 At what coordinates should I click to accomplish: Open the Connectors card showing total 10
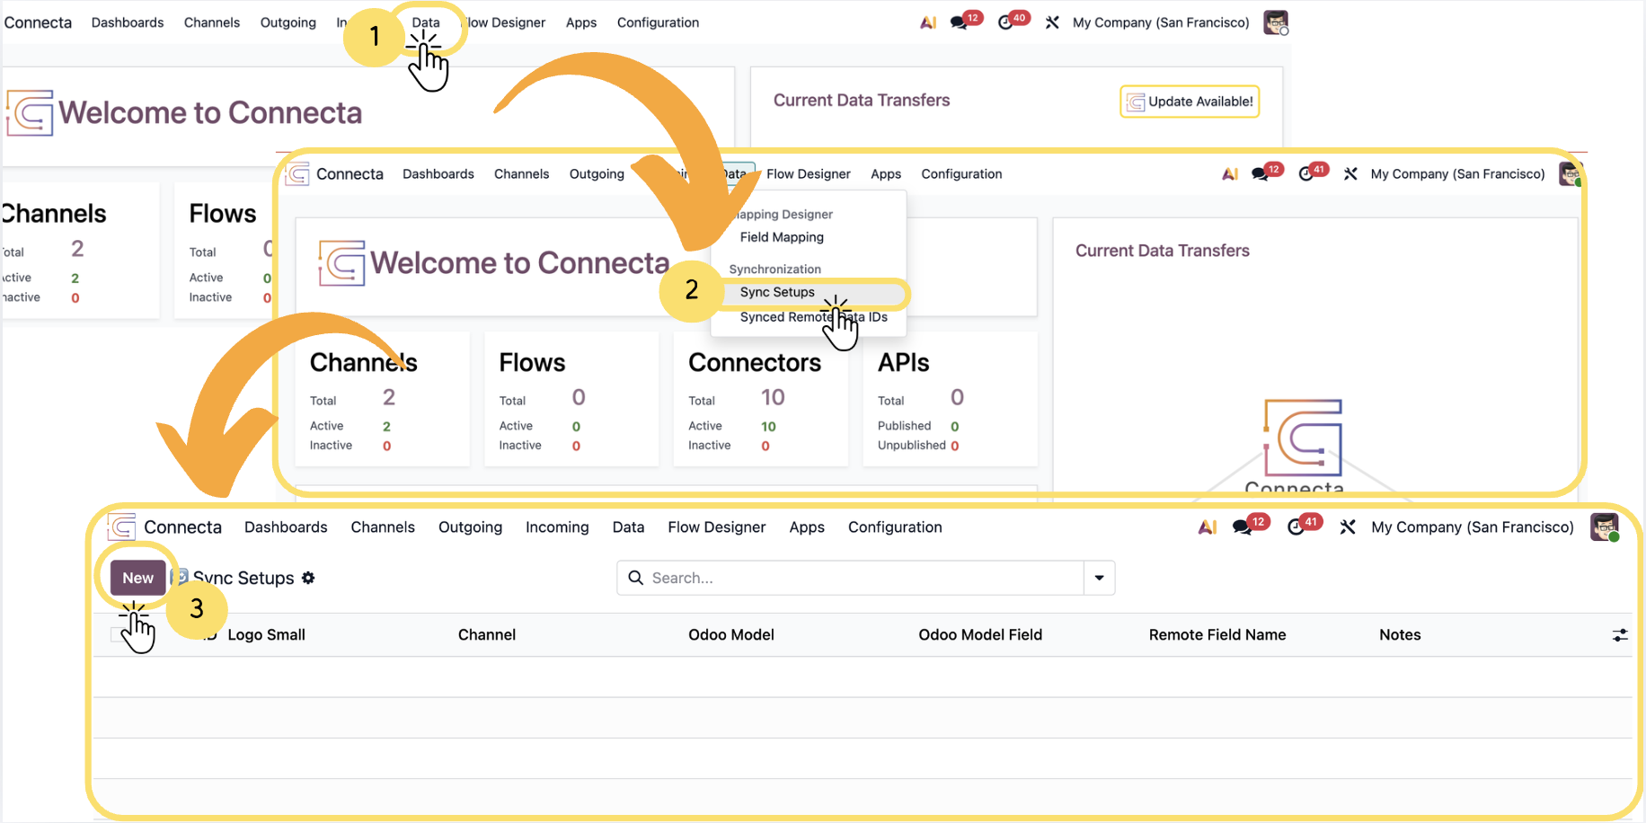coord(760,399)
